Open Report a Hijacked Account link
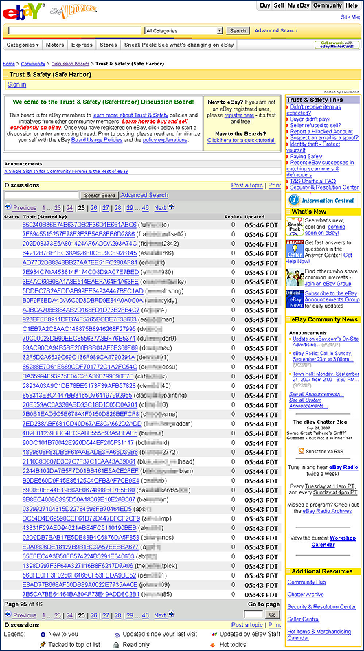 point(321,131)
